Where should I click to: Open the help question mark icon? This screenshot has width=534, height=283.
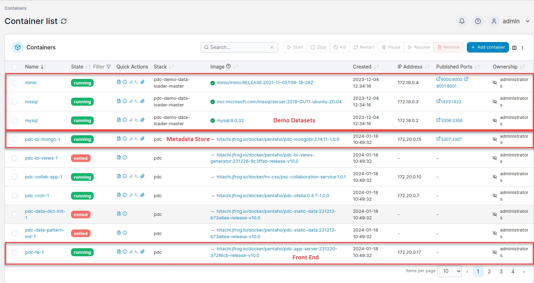click(x=478, y=21)
